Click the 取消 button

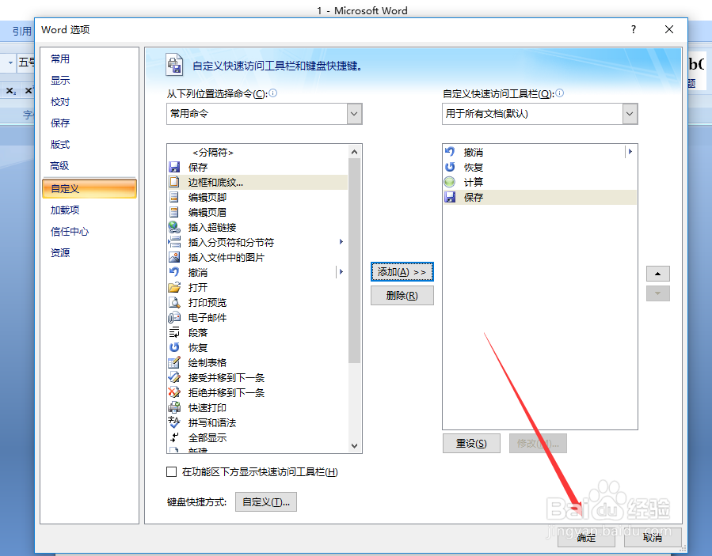coord(653,537)
